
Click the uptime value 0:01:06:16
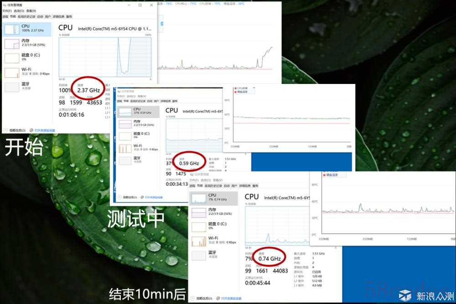[x=72, y=115]
